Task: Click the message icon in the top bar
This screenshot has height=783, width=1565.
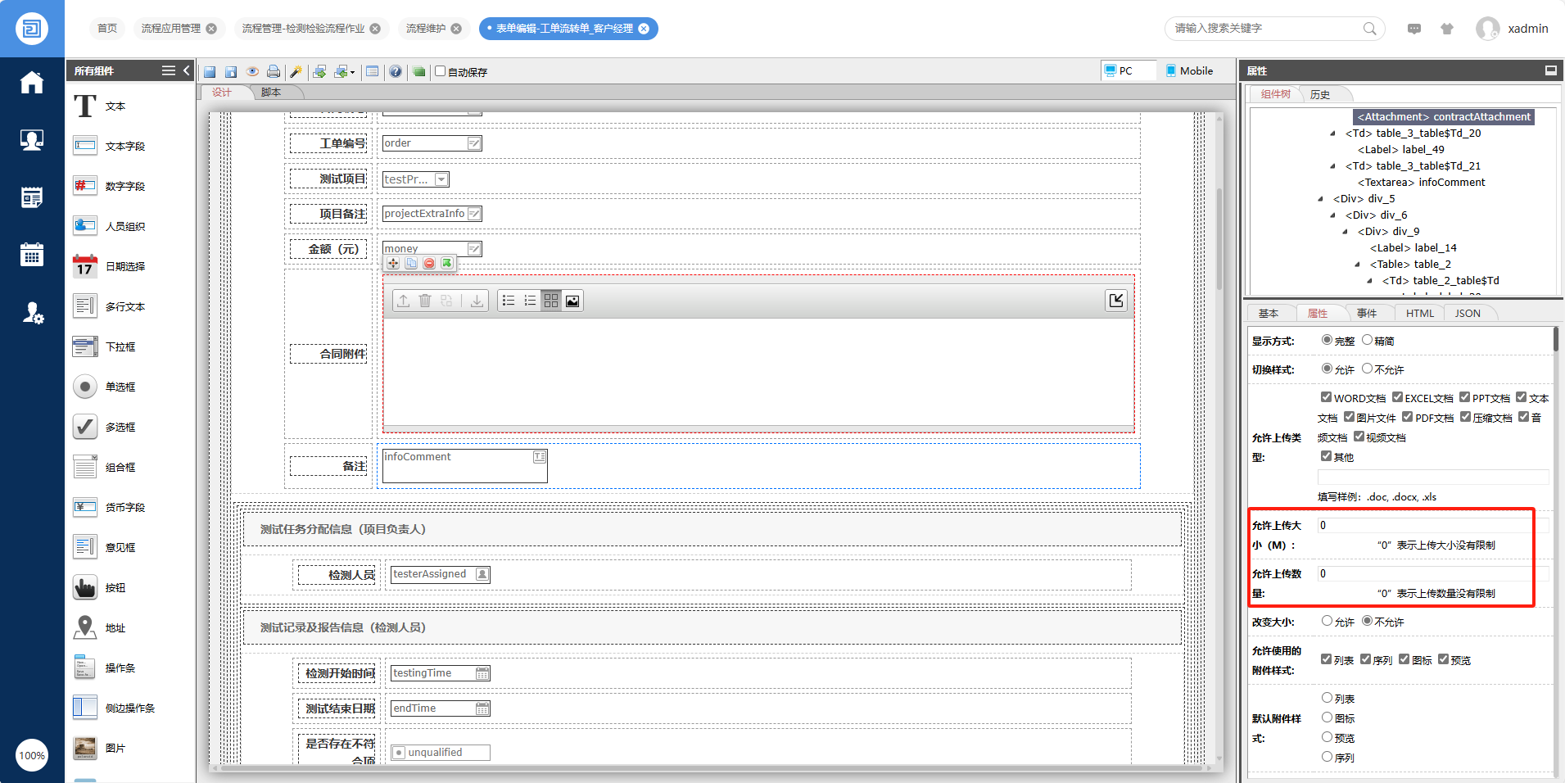Action: [1414, 29]
